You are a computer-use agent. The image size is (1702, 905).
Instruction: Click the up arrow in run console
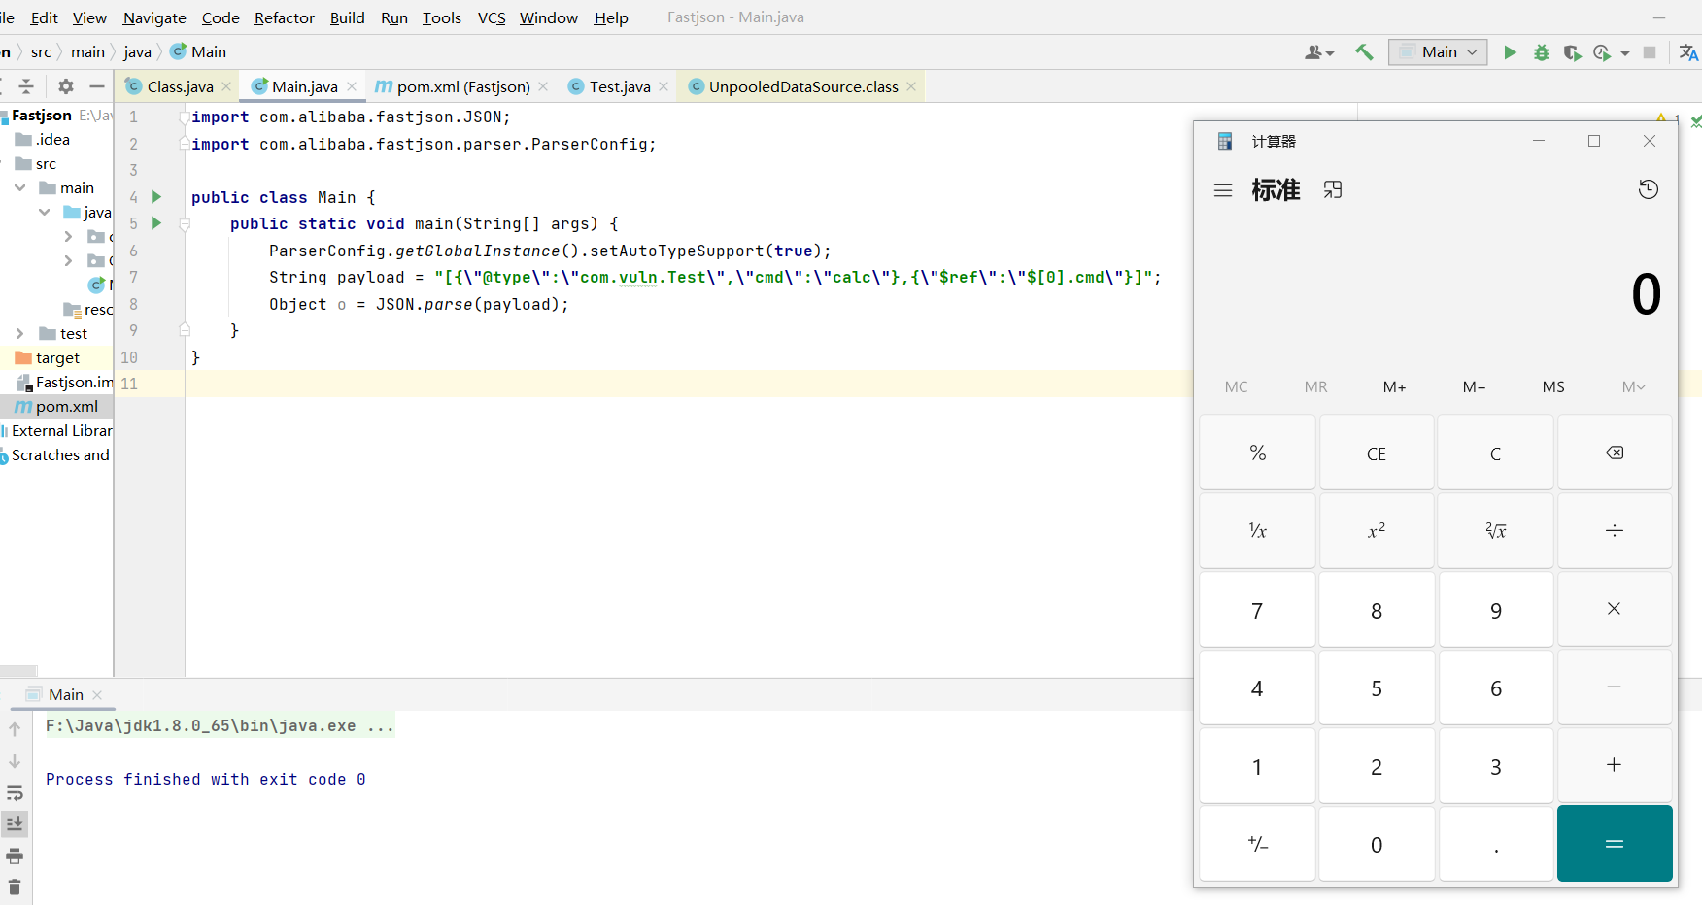[x=15, y=728]
